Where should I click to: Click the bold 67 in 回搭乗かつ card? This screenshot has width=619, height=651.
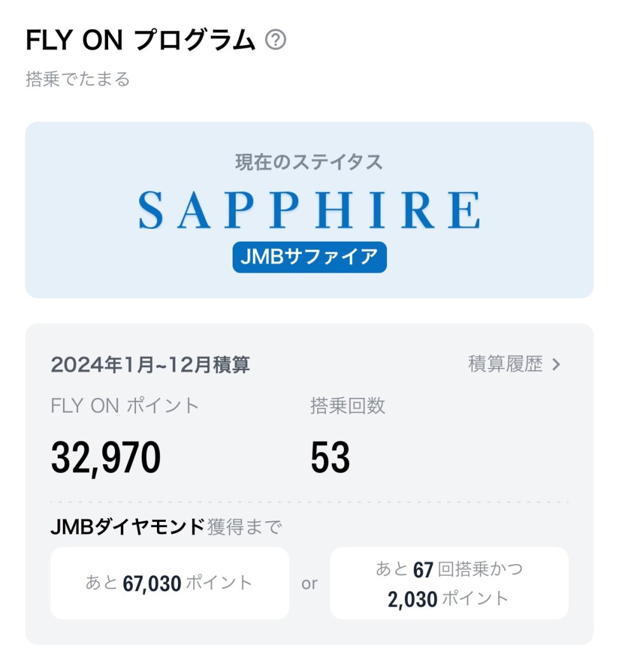coord(423,570)
